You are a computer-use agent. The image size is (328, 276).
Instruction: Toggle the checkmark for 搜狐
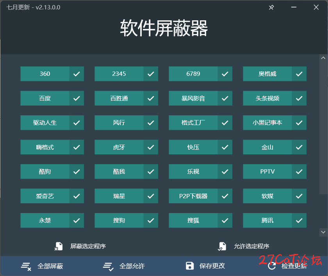click(x=225, y=220)
